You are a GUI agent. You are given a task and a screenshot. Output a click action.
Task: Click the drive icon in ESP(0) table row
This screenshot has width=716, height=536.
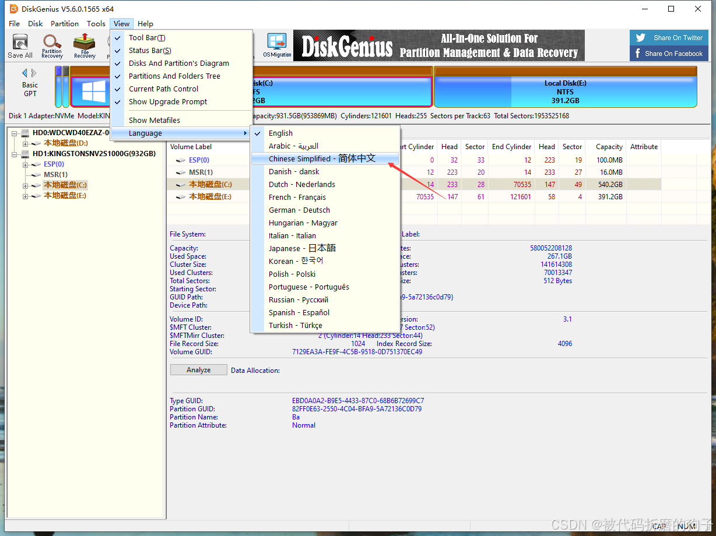pyautogui.click(x=181, y=160)
